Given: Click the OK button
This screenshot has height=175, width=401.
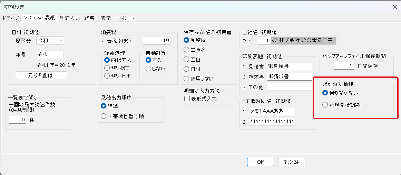Looking at the screenshot, I should tap(261, 162).
